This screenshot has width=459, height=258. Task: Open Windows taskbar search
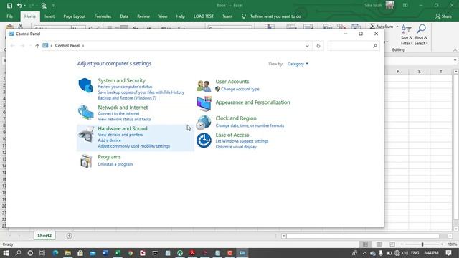click(x=18, y=253)
